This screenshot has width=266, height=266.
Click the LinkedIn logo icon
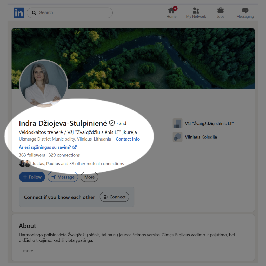pyautogui.click(x=19, y=13)
